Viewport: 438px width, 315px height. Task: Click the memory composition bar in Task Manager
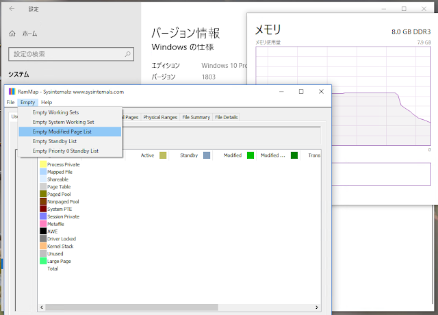381,174
